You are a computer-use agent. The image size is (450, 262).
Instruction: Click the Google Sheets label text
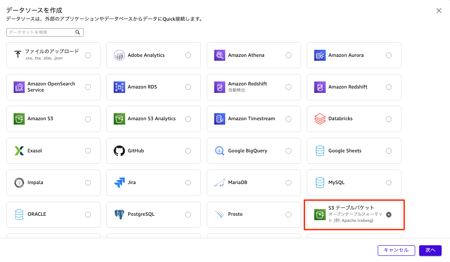click(345, 151)
